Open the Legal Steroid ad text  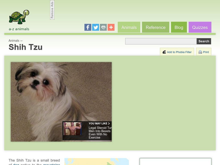(100, 133)
